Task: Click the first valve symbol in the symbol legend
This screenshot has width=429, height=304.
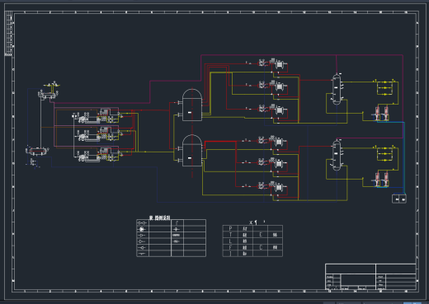Action: tap(142, 222)
